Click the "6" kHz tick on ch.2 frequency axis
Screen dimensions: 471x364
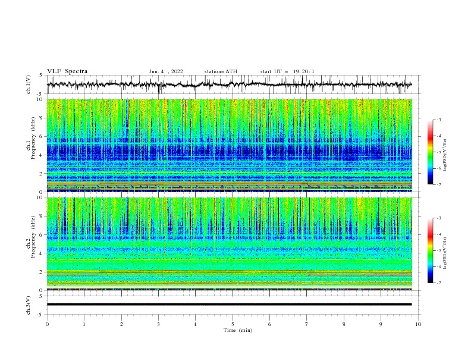click(x=42, y=235)
